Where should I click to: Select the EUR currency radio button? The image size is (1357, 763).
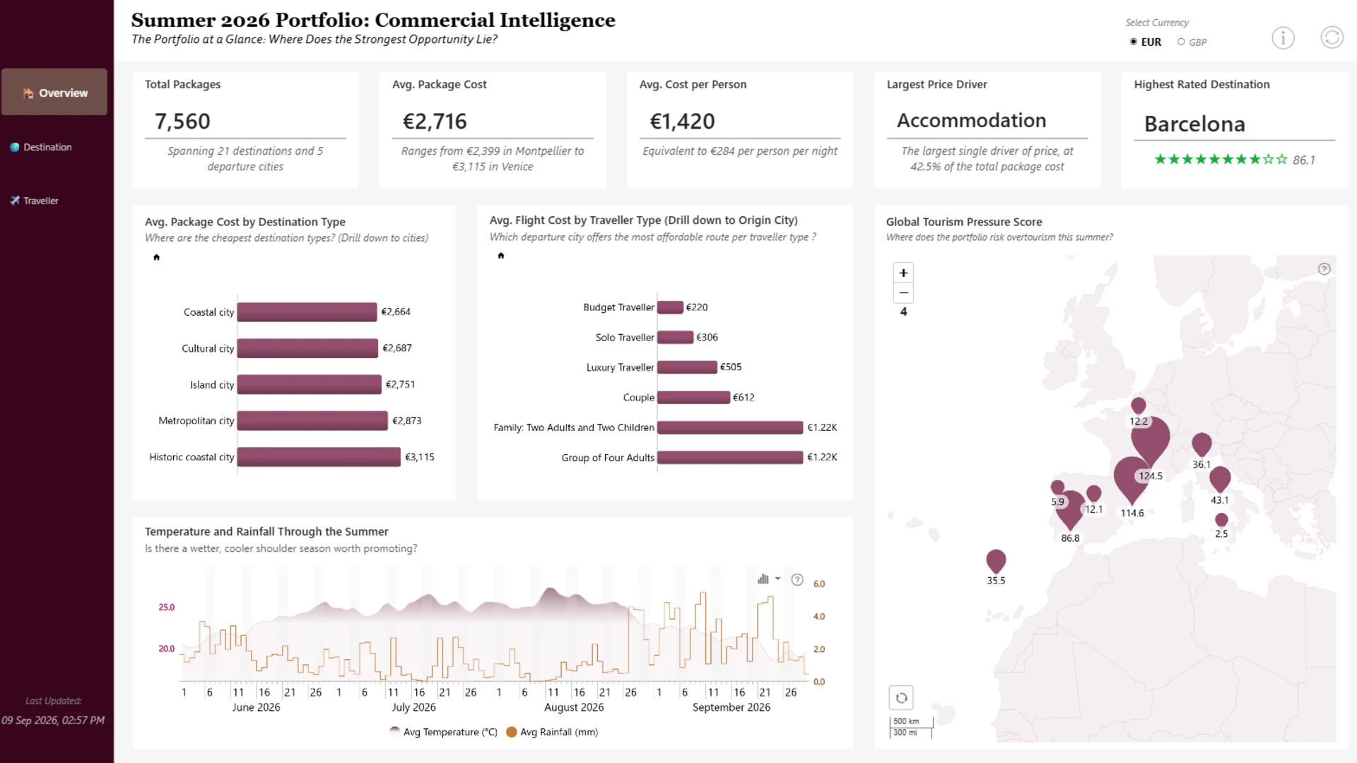(1134, 42)
